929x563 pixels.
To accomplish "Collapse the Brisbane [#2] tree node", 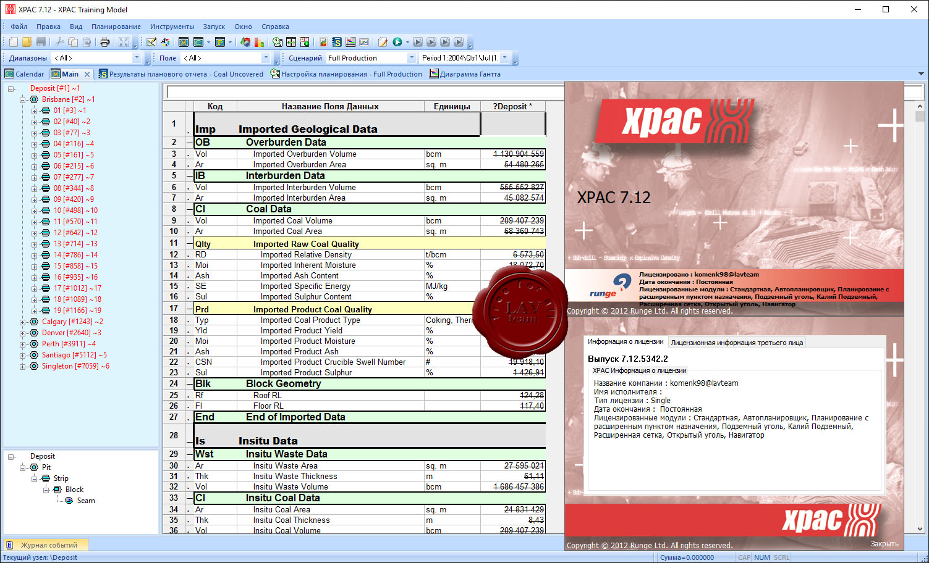I will pos(23,99).
